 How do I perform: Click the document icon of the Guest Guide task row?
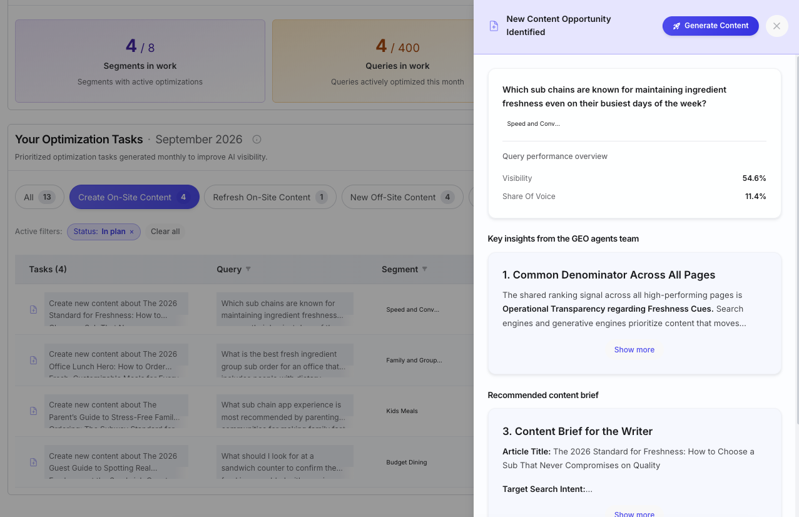pyautogui.click(x=34, y=462)
